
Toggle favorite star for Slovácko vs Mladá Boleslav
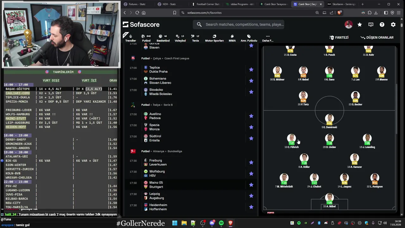click(251, 92)
